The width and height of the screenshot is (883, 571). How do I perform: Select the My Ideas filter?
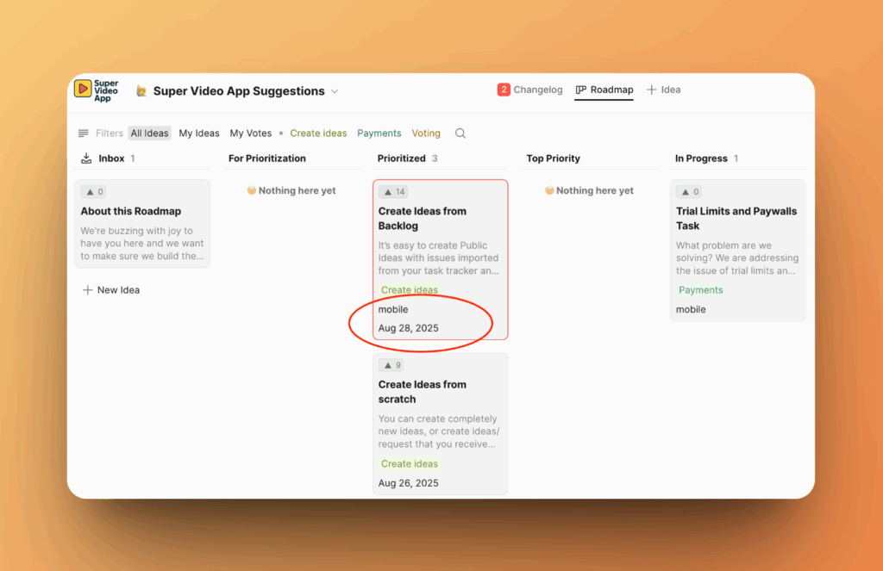pyautogui.click(x=199, y=133)
